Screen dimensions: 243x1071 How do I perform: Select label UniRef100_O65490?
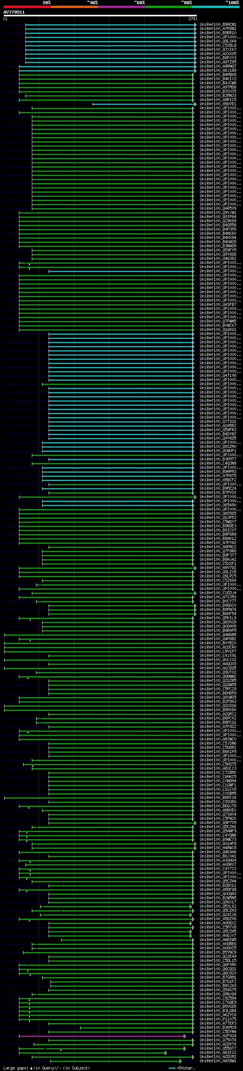[x=218, y=505]
